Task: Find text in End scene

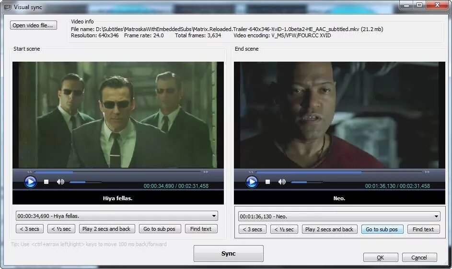Action: pos(423,229)
